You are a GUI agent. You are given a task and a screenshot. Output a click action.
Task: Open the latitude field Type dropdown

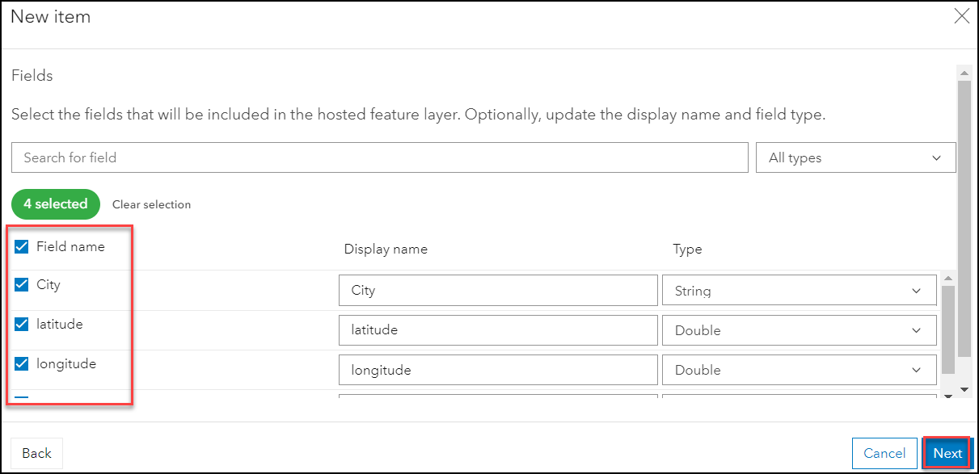point(799,329)
